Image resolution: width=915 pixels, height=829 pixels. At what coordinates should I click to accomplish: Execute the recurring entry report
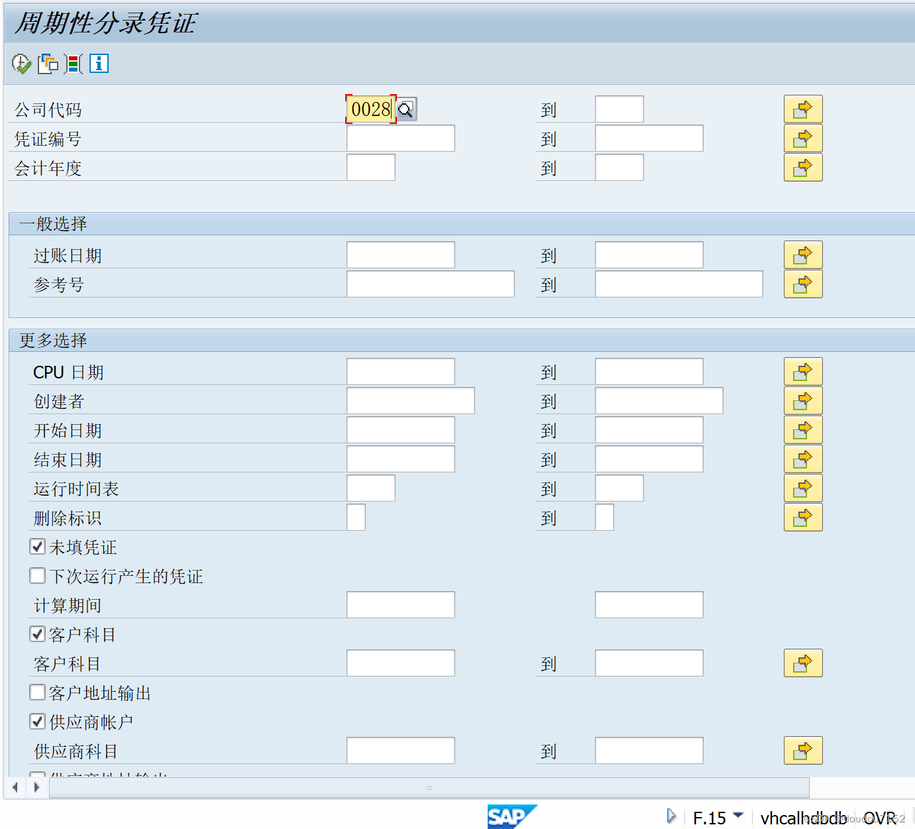click(x=21, y=64)
